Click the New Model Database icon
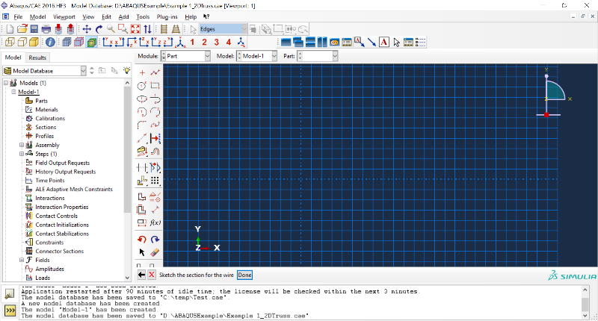 (x=10, y=29)
